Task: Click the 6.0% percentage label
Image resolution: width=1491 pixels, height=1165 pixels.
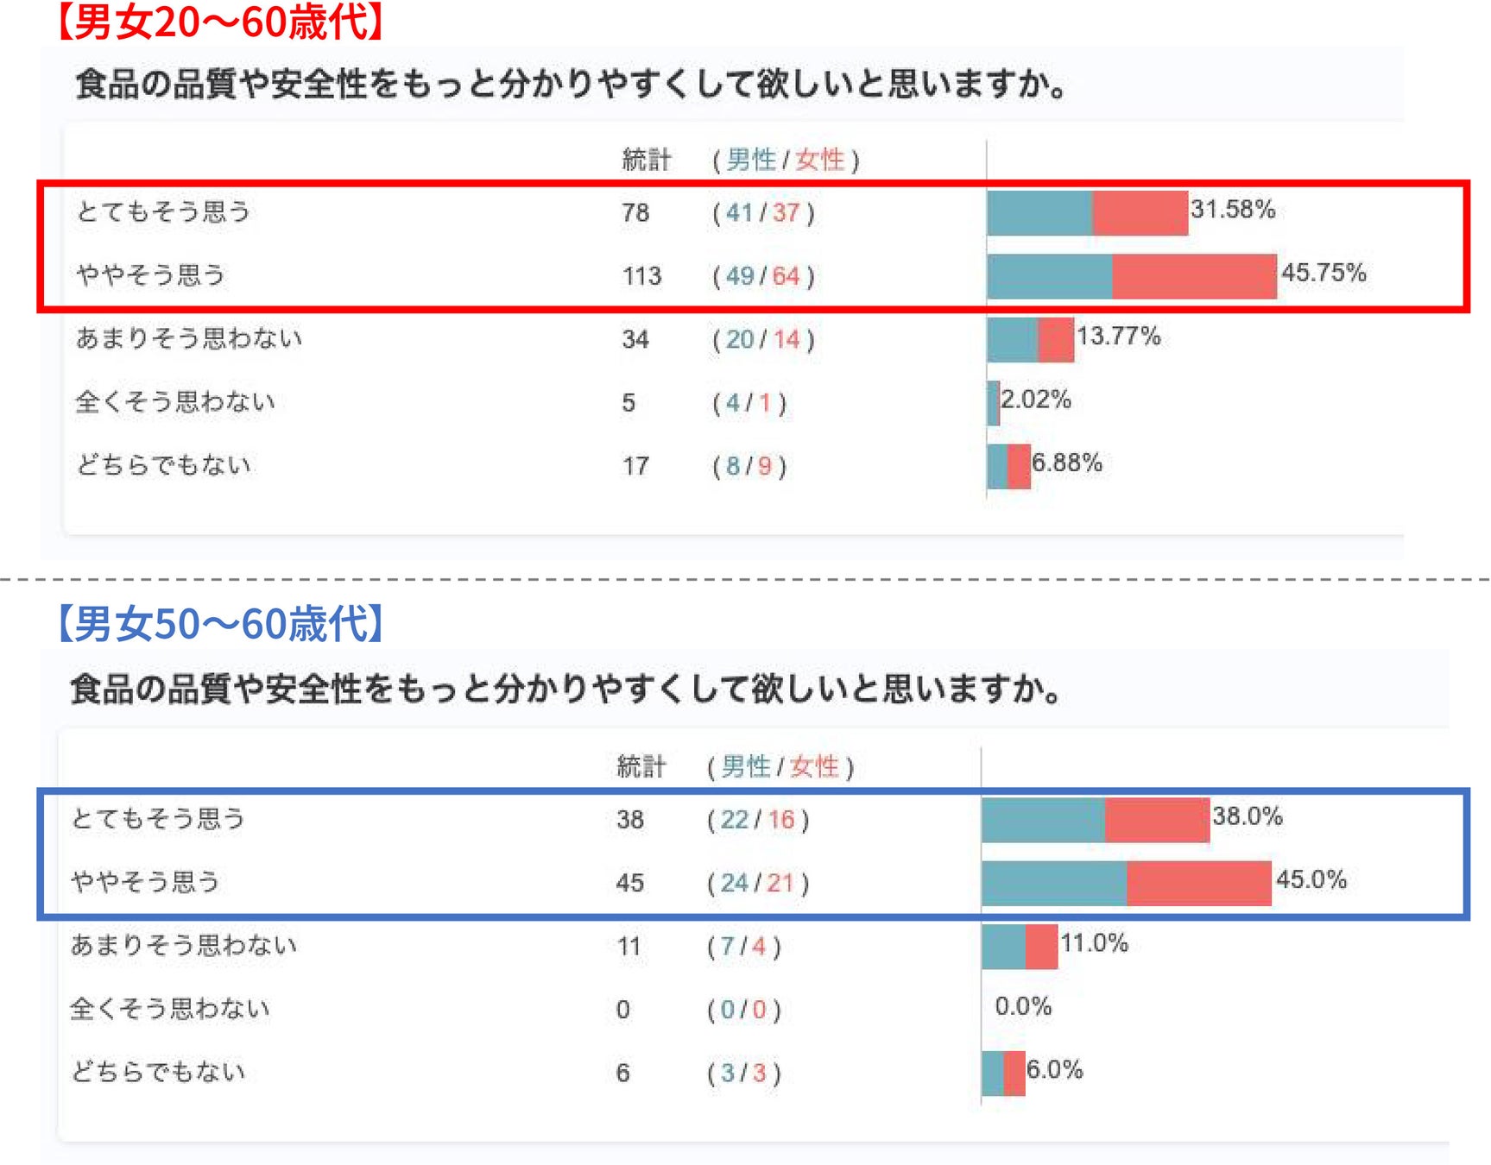Action: click(1054, 1069)
